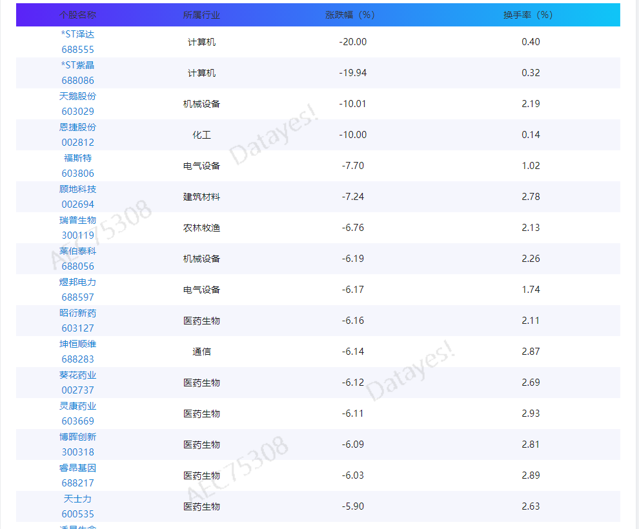Open the *ST泽达 stock detail link
This screenshot has width=639, height=529.
click(x=78, y=34)
